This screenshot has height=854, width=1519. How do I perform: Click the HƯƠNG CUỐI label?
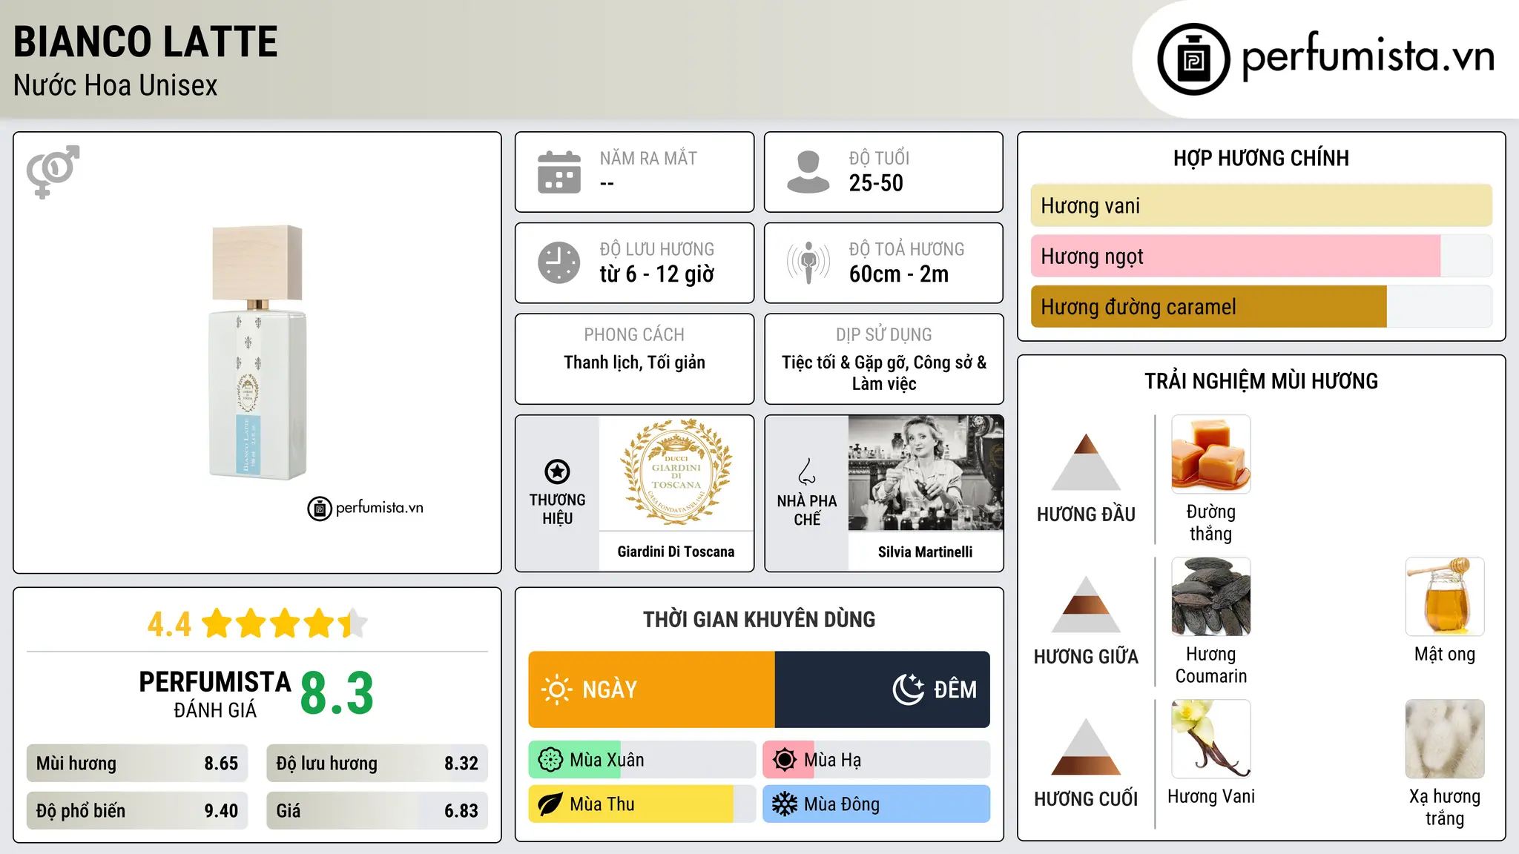[x=1086, y=799]
